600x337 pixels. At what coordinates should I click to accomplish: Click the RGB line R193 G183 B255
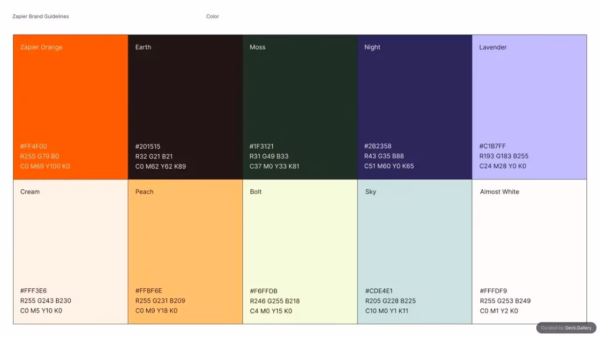click(504, 156)
